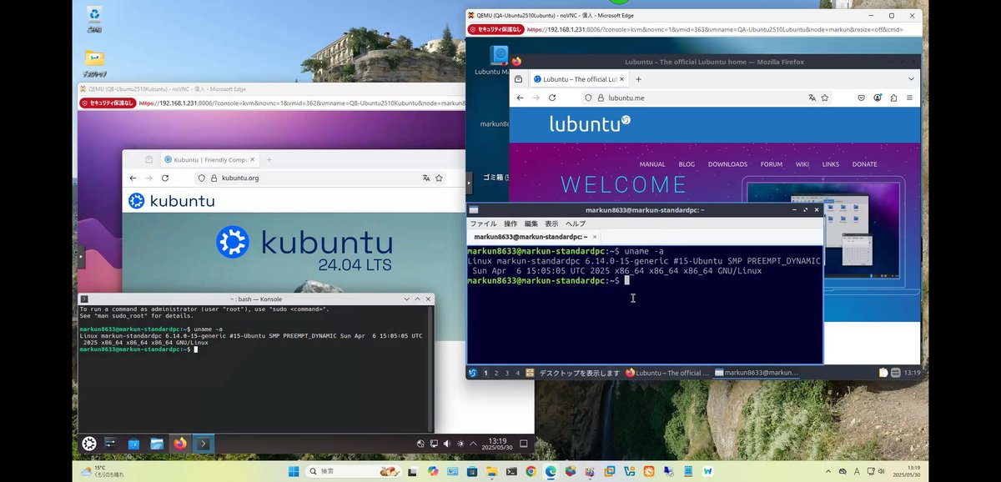
Task: Bookmark kubuntu.org with the star icon
Action: coord(439,178)
